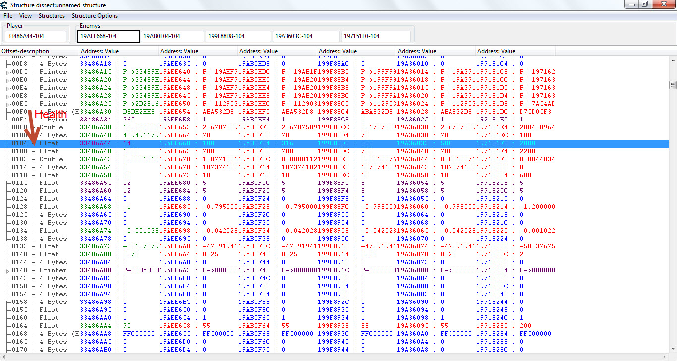Click the Cheat Engine icon in title bar
This screenshot has width=677, height=361.
[5, 5]
